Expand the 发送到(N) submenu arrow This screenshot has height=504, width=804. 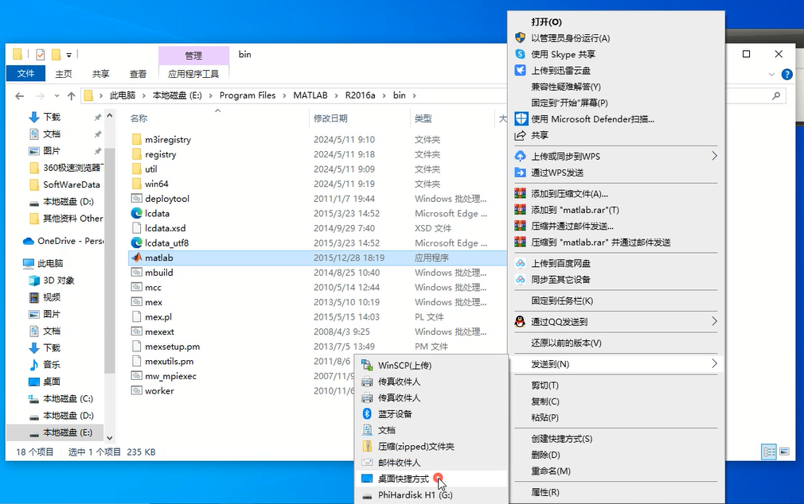tap(714, 363)
